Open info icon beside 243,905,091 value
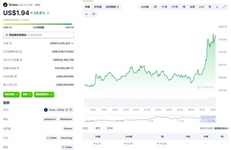The image size is (231, 150). (72, 68)
